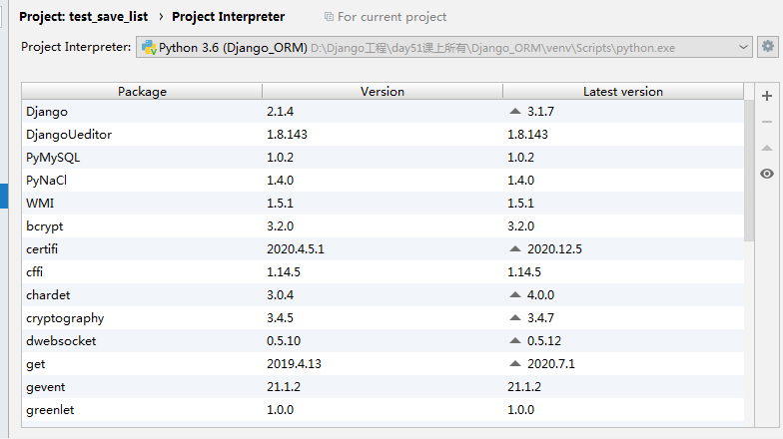The width and height of the screenshot is (783, 439).
Task: Select the gevent package row
Action: 142,386
